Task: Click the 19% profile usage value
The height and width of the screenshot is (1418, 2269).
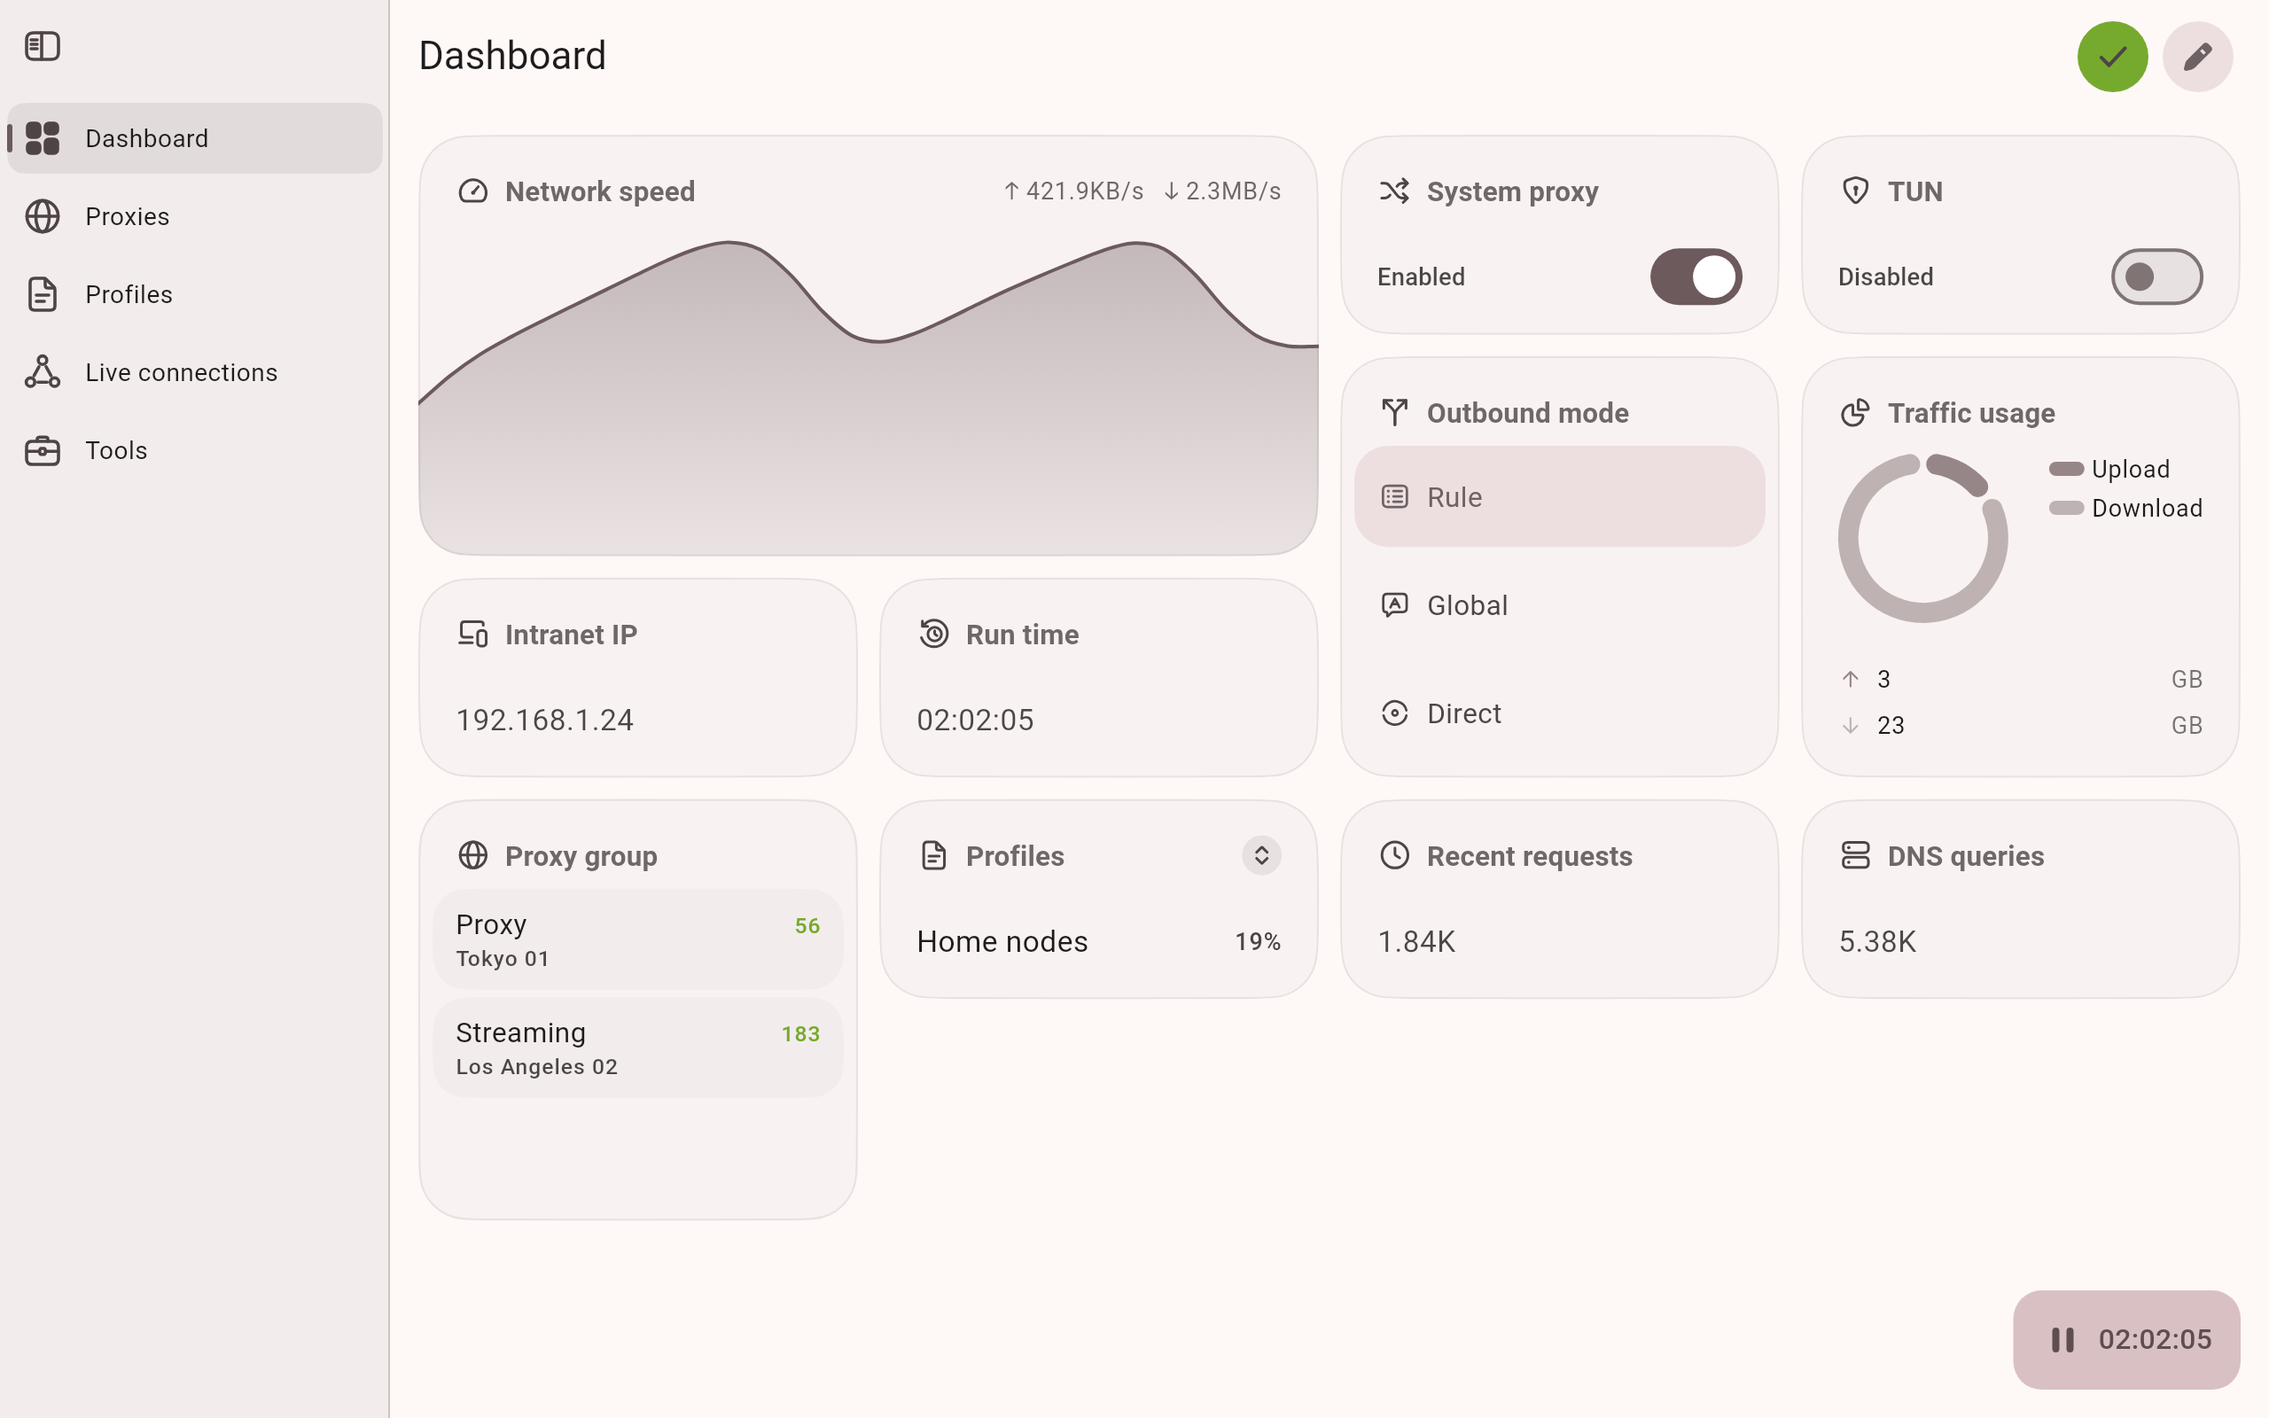Action: point(1258,941)
